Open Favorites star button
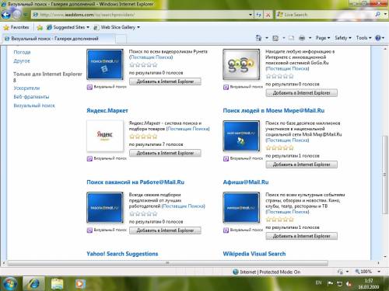 pyautogui.click(x=16, y=27)
